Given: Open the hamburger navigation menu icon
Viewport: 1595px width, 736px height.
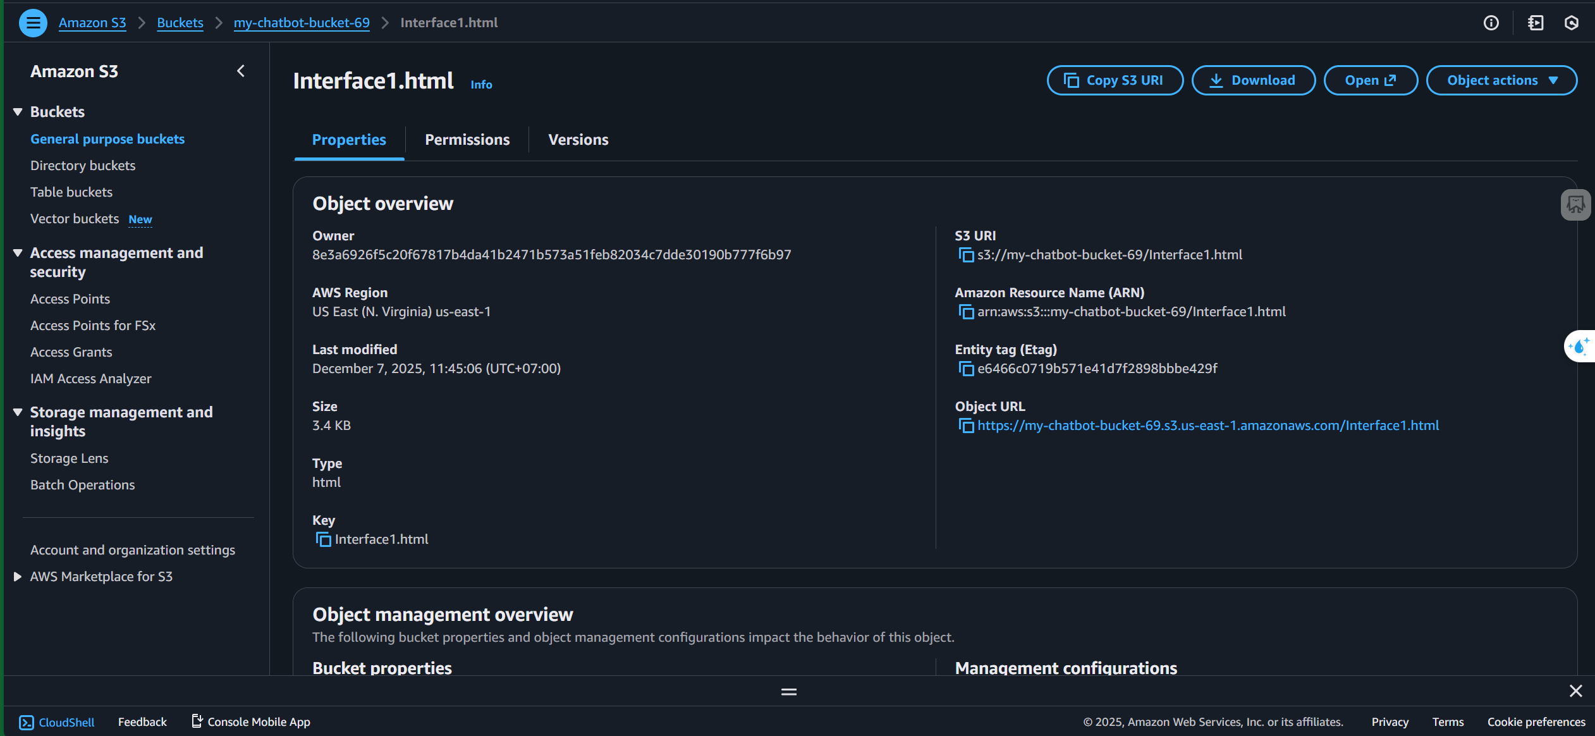Looking at the screenshot, I should [33, 23].
